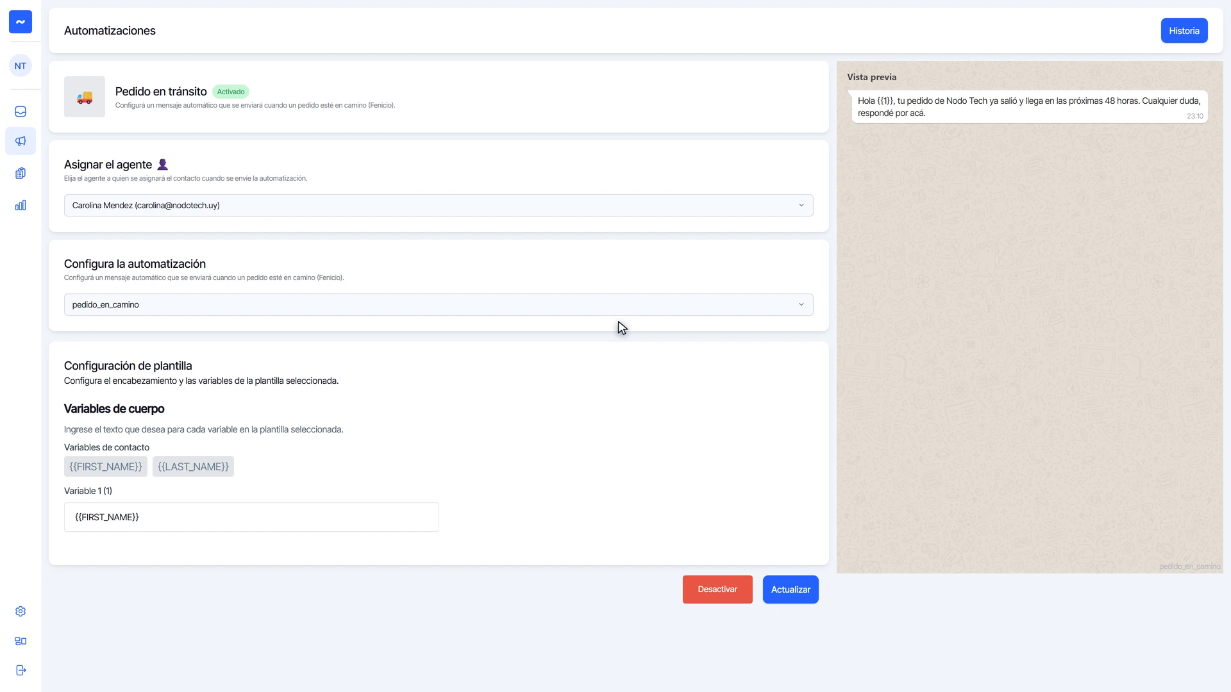Click the Variables de cuerpo heading
This screenshot has height=692, width=1231.
114,409
